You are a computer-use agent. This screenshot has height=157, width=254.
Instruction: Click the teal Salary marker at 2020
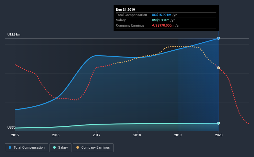pyautogui.click(x=218, y=123)
